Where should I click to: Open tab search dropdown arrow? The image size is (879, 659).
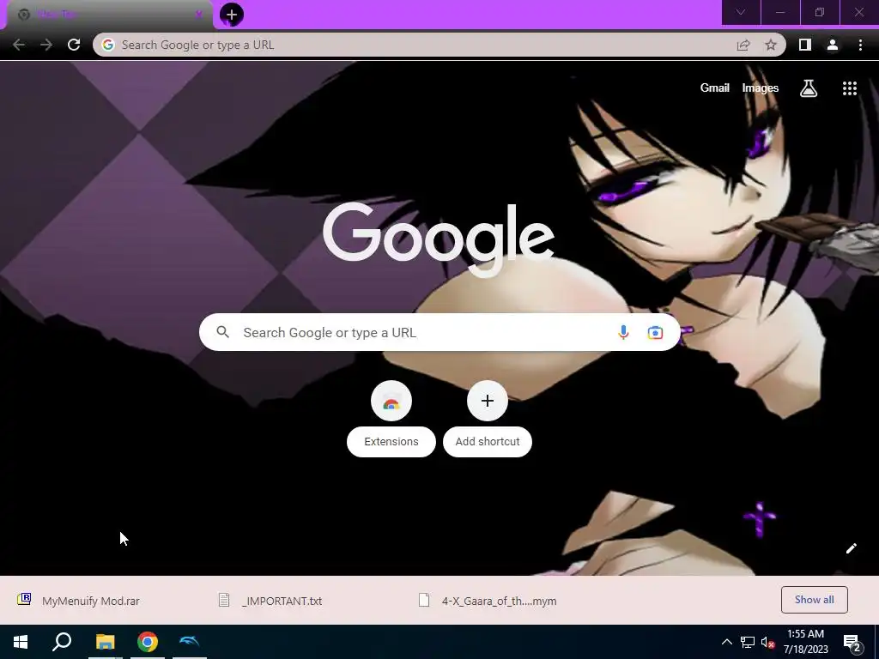pyautogui.click(x=741, y=12)
